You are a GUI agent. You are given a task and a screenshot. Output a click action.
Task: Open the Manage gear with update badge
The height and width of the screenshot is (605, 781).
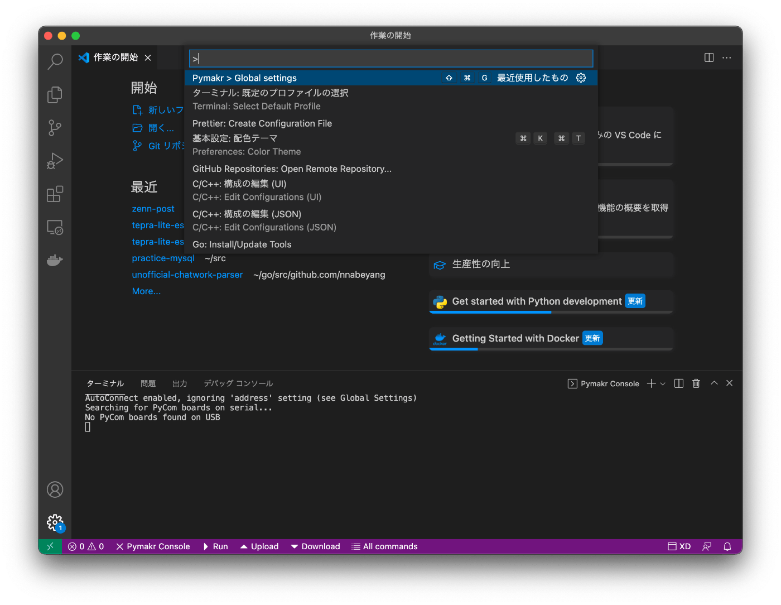(55, 523)
